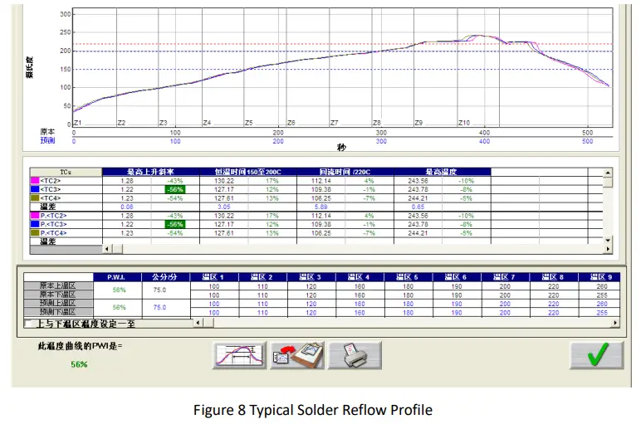Click TC table vertical scrollbar down arrow
Screen dimensions: 641x424
point(608,240)
